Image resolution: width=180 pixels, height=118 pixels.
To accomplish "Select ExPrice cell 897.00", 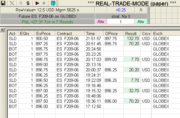I will click(45, 91).
